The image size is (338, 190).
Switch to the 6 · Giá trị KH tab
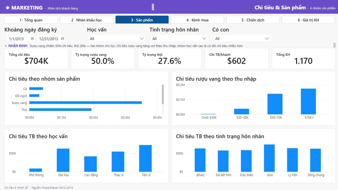coord(308,20)
